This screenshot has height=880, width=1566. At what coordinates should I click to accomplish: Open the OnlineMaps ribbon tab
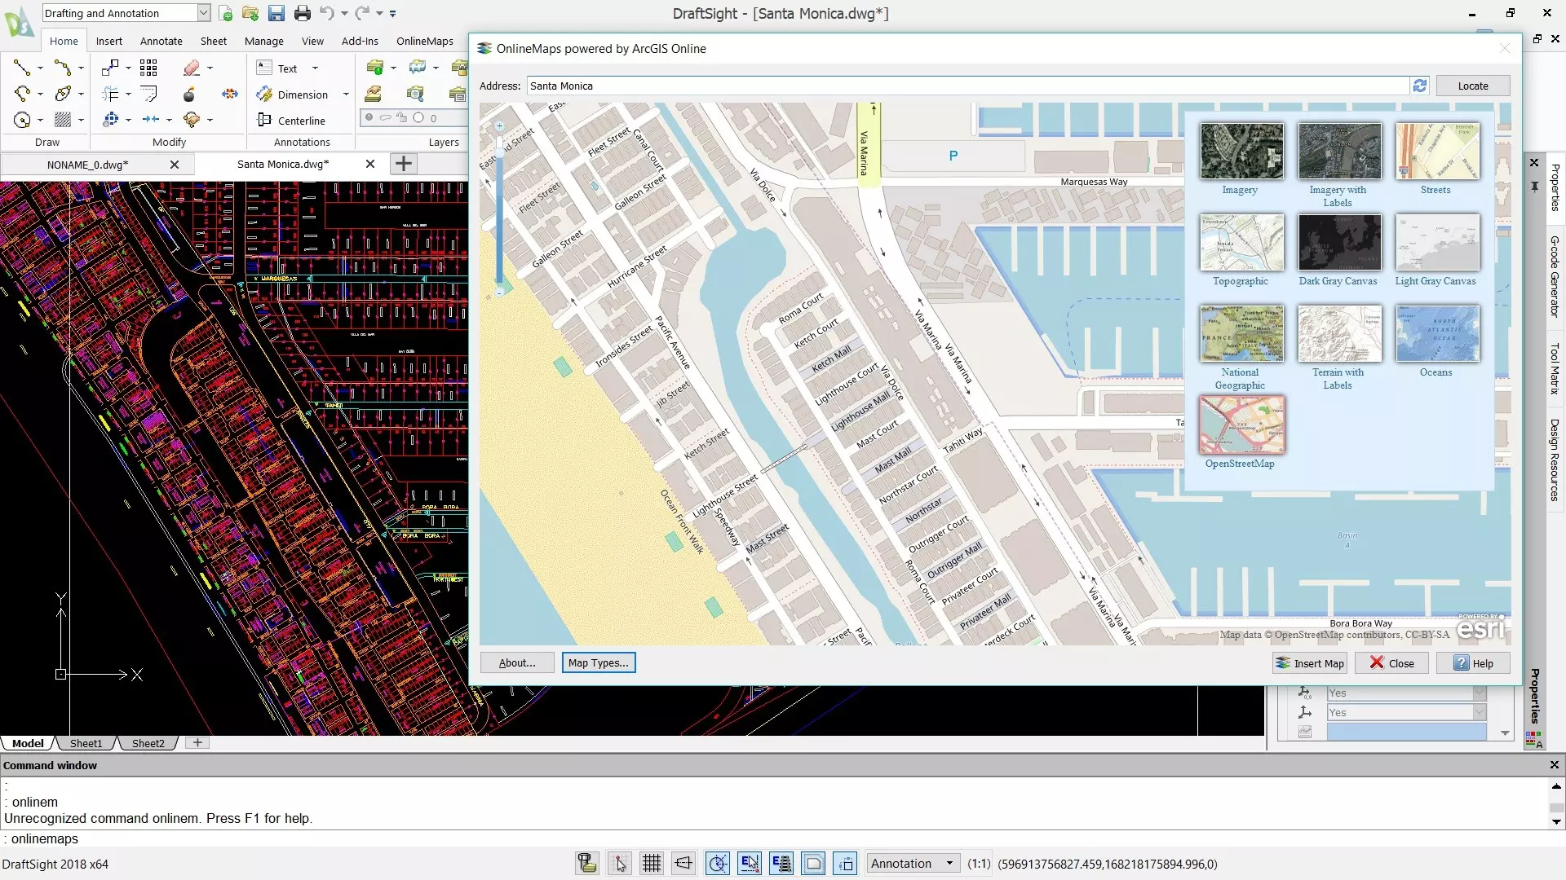tap(424, 41)
